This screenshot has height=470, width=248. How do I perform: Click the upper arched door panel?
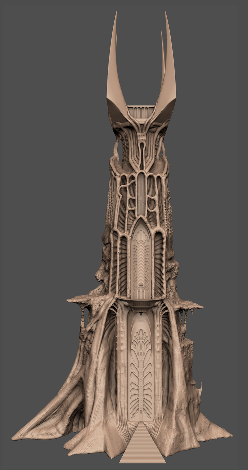(141, 259)
